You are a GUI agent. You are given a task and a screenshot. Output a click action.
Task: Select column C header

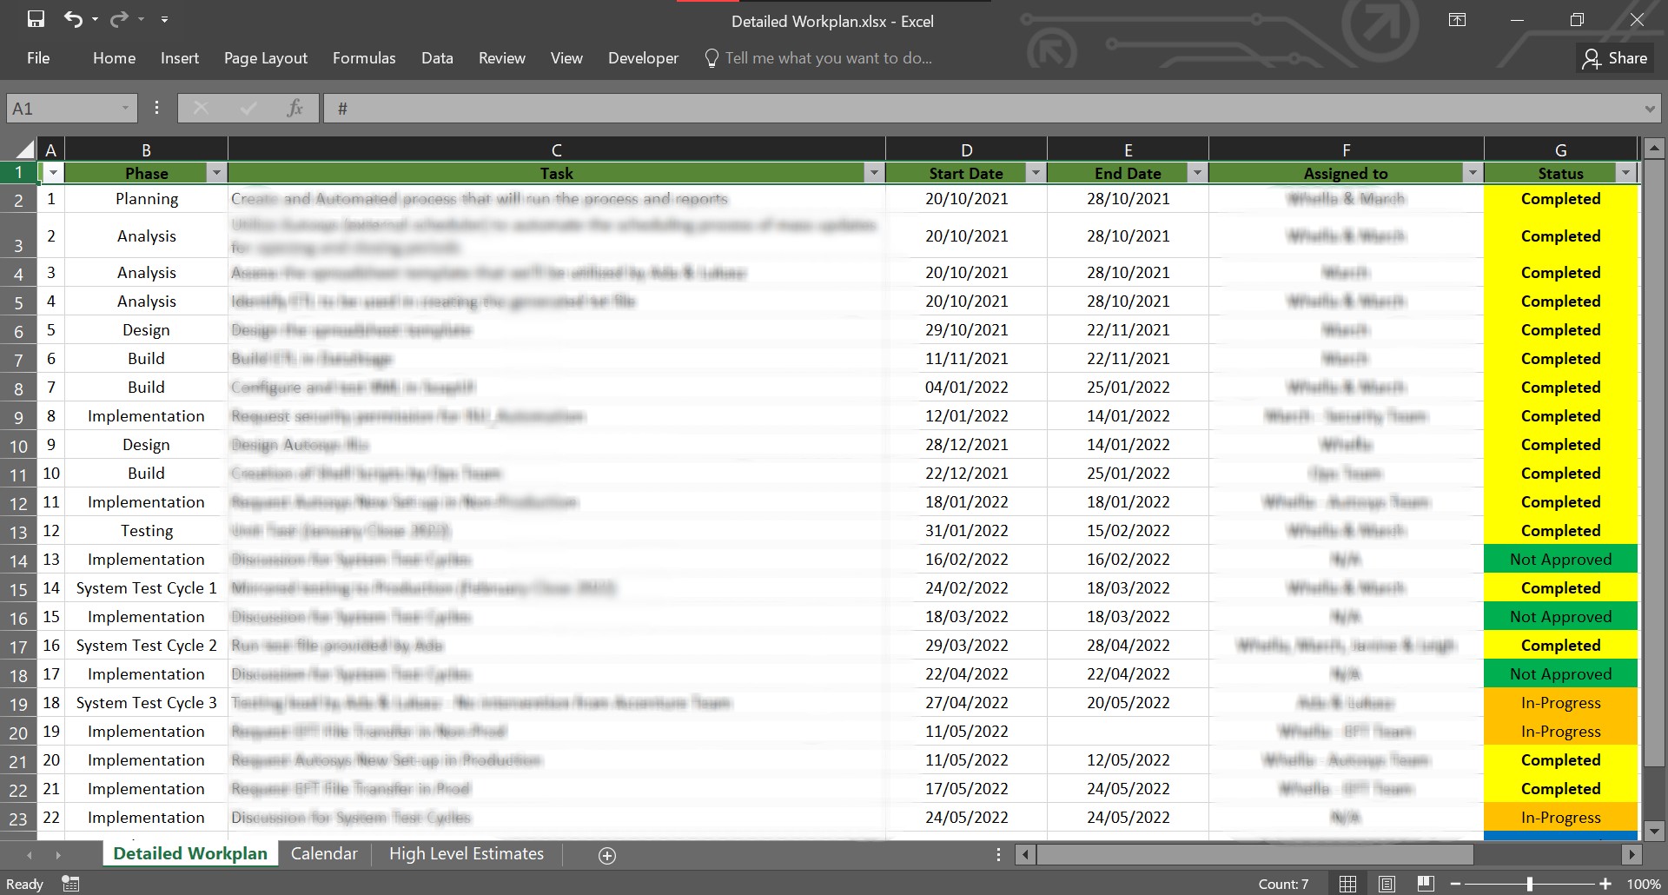[x=557, y=149]
